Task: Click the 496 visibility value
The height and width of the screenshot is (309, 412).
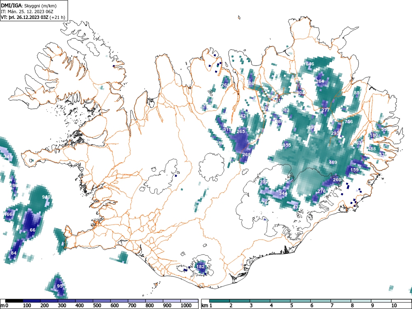Action: point(311,127)
